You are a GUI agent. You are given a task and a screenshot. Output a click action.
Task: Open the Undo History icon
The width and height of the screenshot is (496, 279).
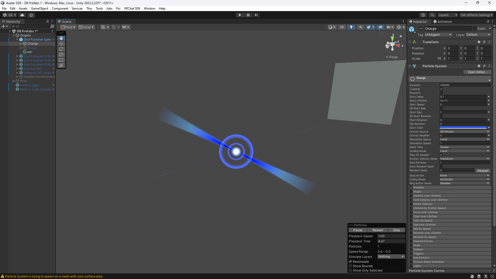(x=423, y=15)
